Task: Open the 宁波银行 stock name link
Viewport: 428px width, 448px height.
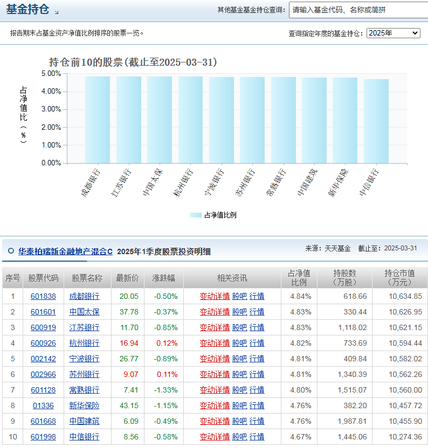Action: coord(85,359)
